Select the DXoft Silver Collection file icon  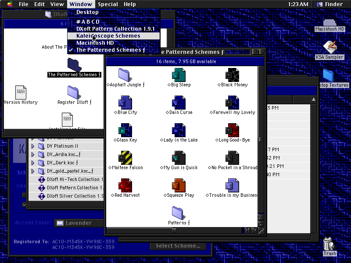click(x=41, y=196)
